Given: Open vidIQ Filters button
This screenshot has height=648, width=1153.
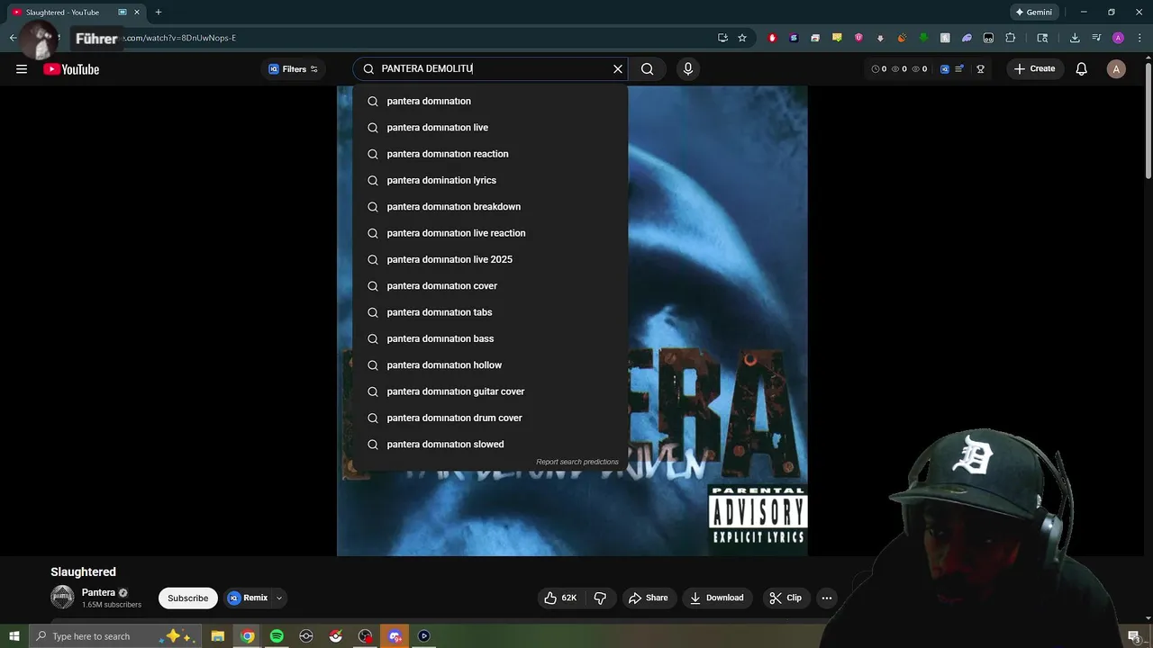Looking at the screenshot, I should coord(294,69).
